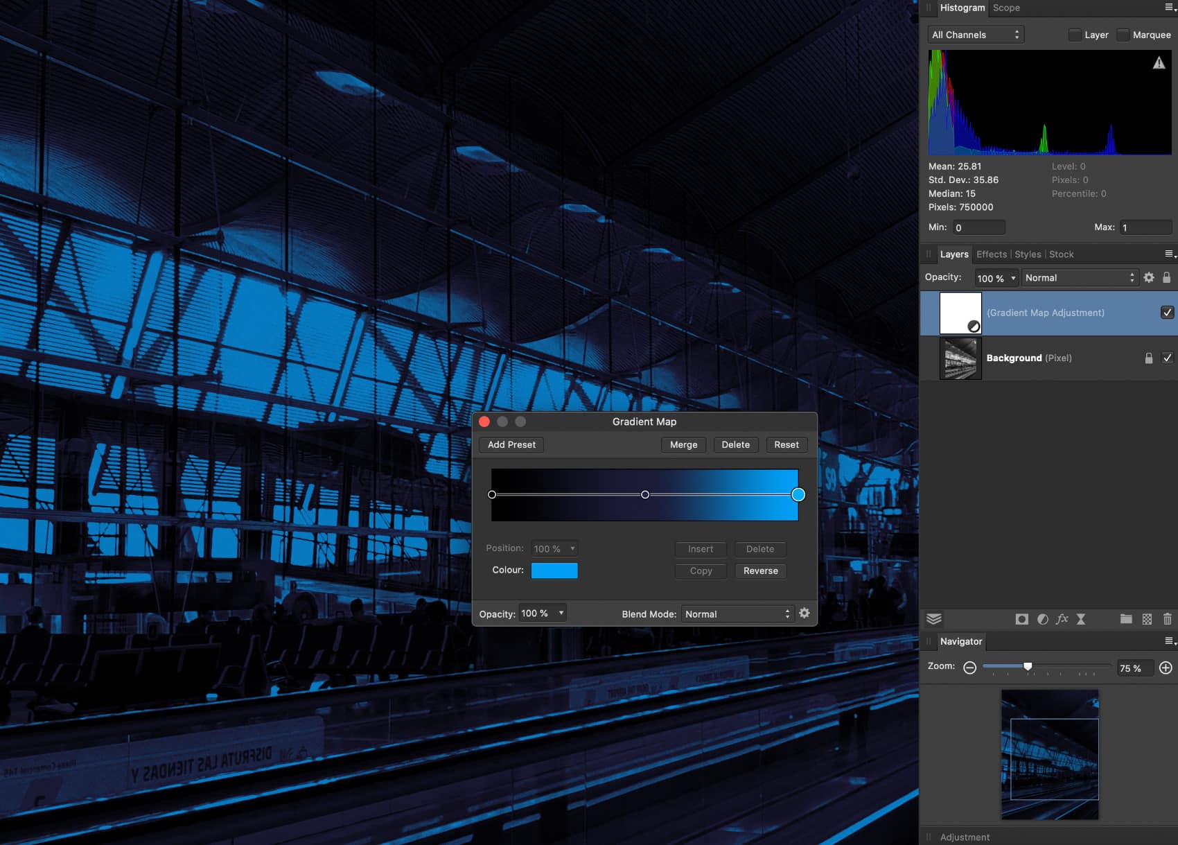Uncheck the Background layer visibility checkbox
Screen dimensions: 1178x845
tap(1168, 358)
